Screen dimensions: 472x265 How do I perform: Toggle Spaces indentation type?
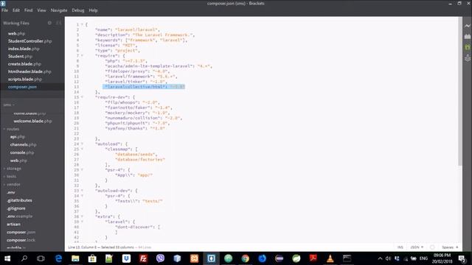click(448, 247)
